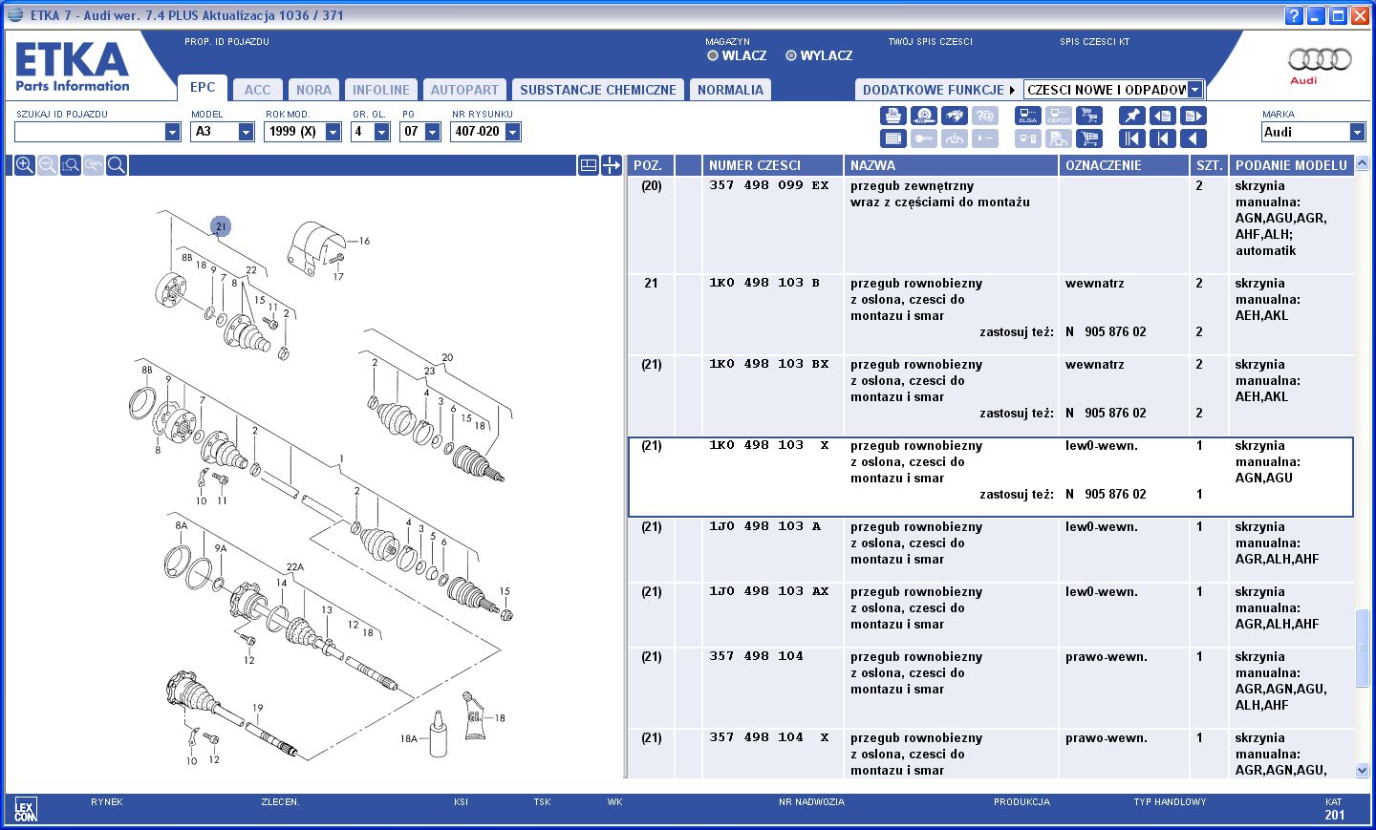The image size is (1376, 830).
Task: Select the WLACZ magazyn radio button
Action: click(713, 55)
